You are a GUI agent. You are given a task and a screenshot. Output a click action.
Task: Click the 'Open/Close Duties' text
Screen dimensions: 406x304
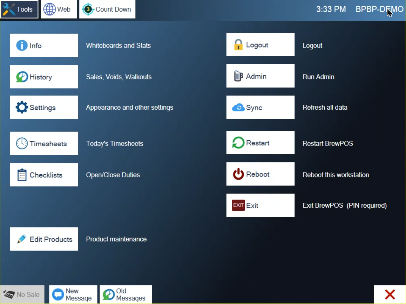[x=113, y=175]
